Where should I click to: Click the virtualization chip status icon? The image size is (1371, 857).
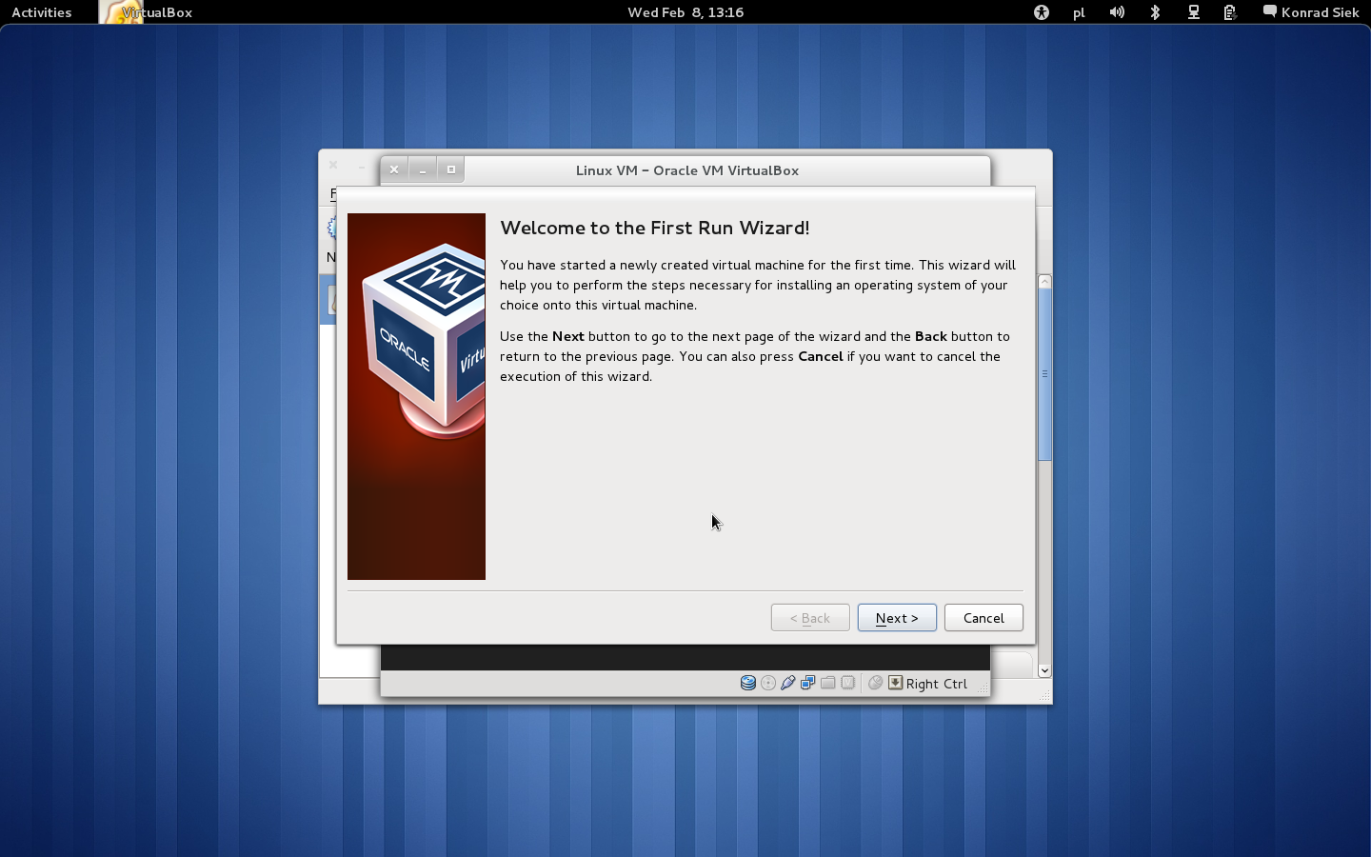pos(848,683)
